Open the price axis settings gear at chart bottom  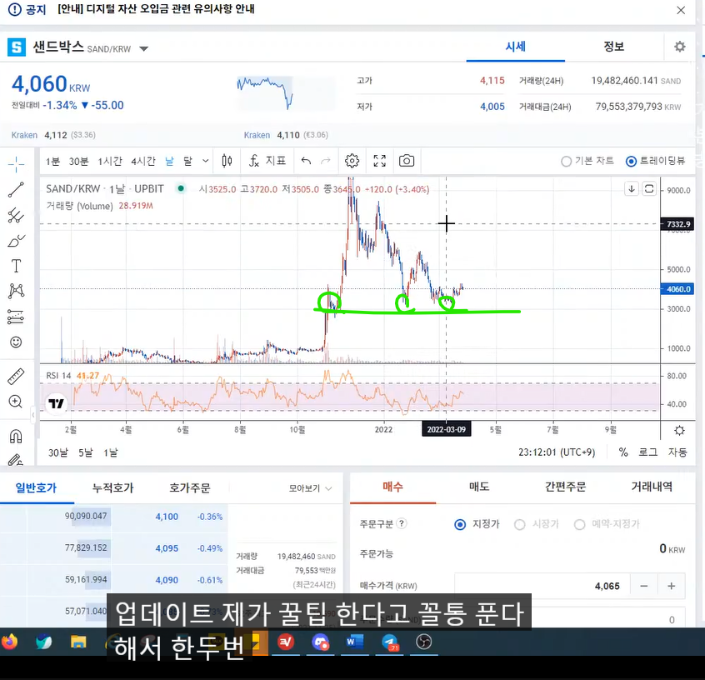[x=679, y=431]
